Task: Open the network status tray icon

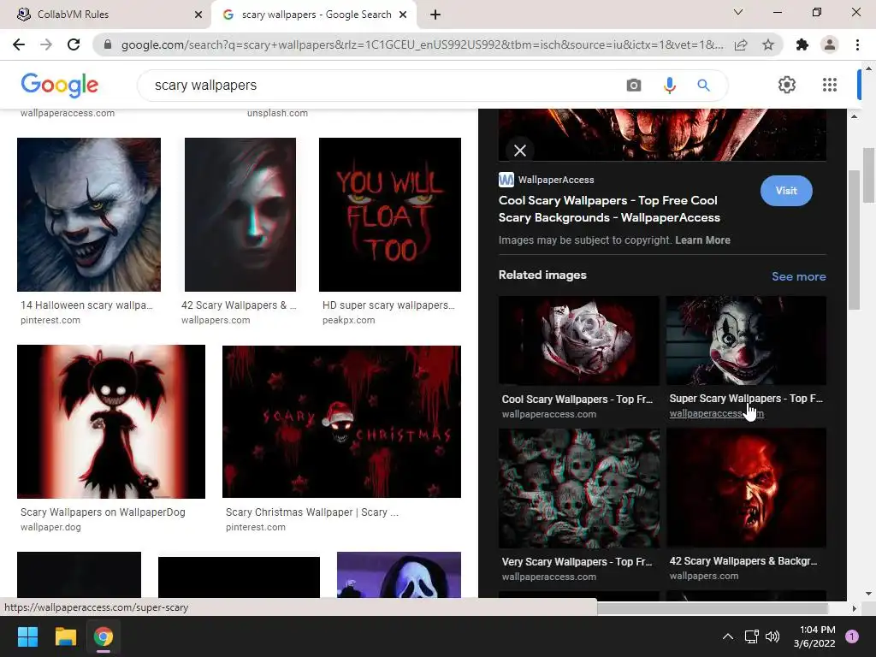Action: pyautogui.click(x=751, y=636)
